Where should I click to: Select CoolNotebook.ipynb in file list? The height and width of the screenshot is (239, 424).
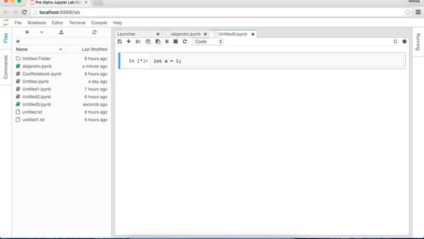62,74
